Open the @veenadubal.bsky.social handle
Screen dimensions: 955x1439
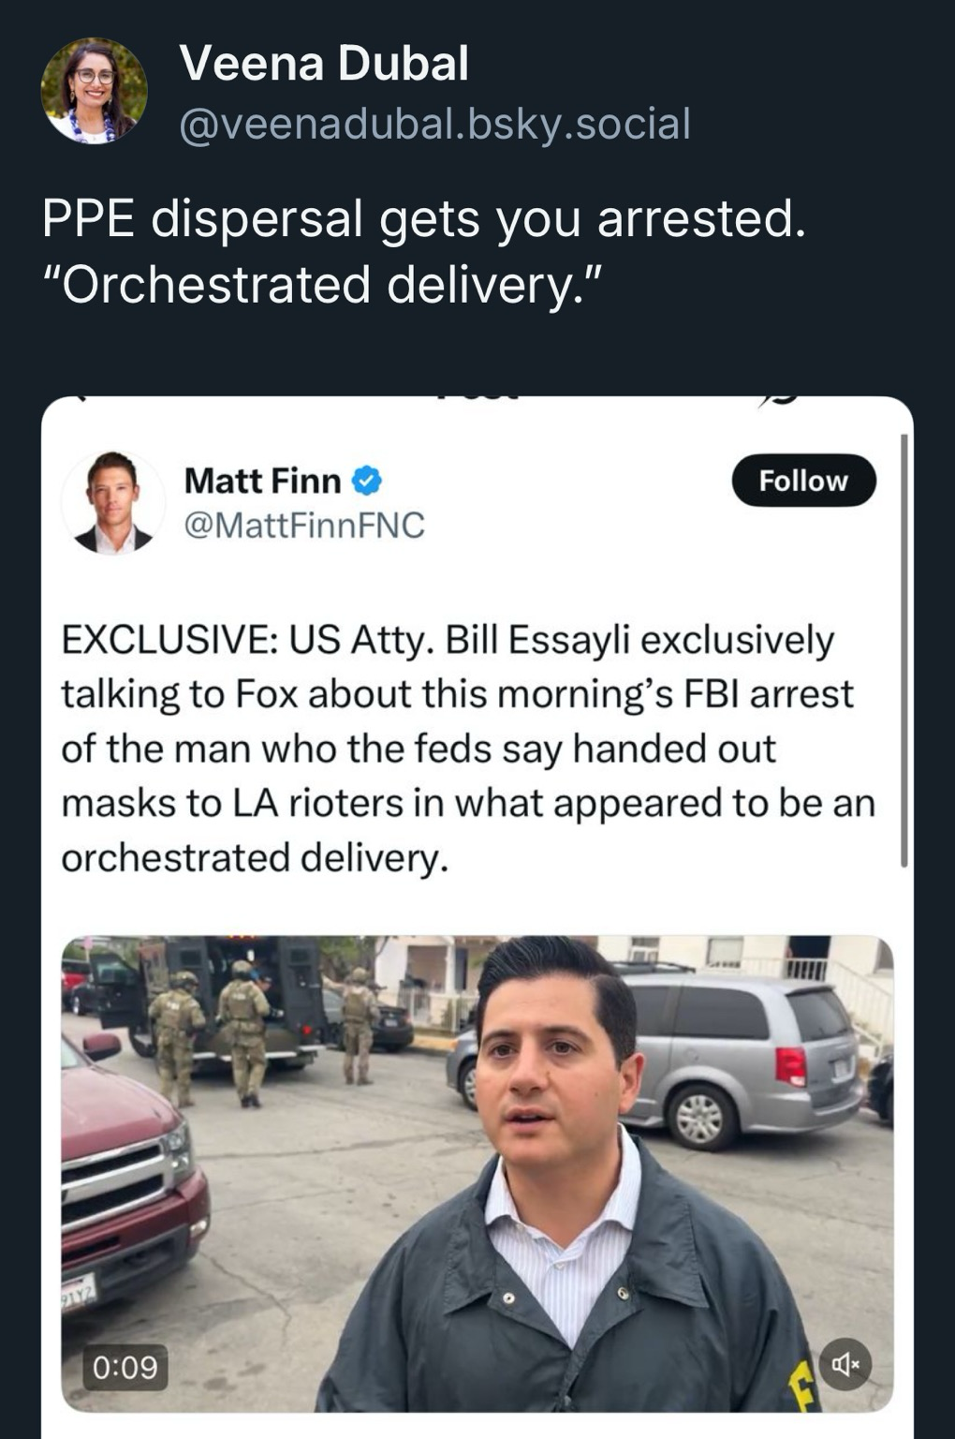[434, 124]
